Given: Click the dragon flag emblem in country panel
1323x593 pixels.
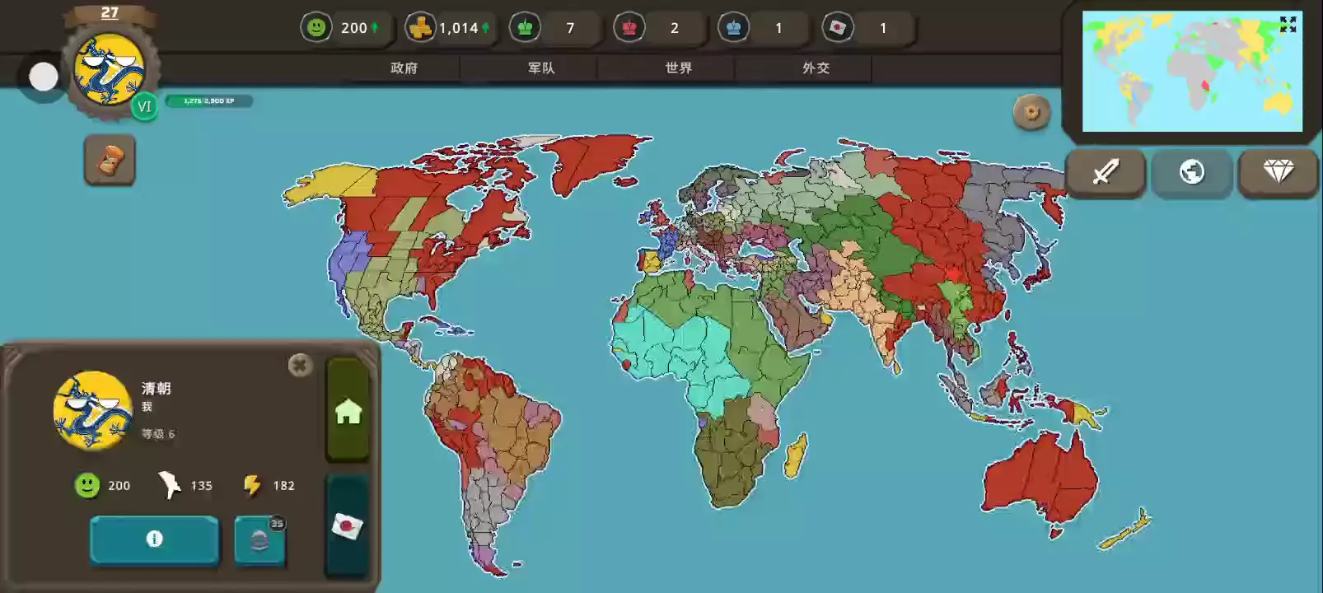Looking at the screenshot, I should click(x=92, y=410).
